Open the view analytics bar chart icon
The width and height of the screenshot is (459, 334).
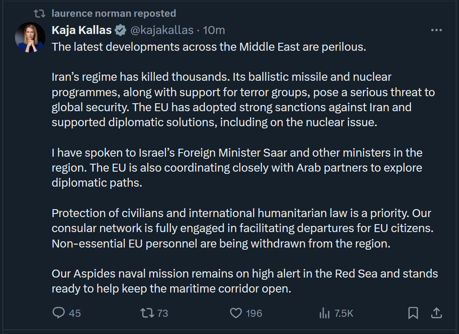325,313
